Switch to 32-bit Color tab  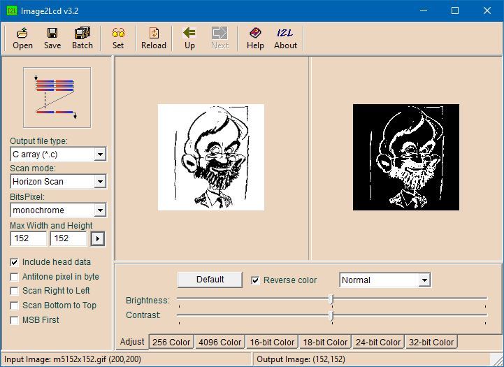click(x=431, y=343)
